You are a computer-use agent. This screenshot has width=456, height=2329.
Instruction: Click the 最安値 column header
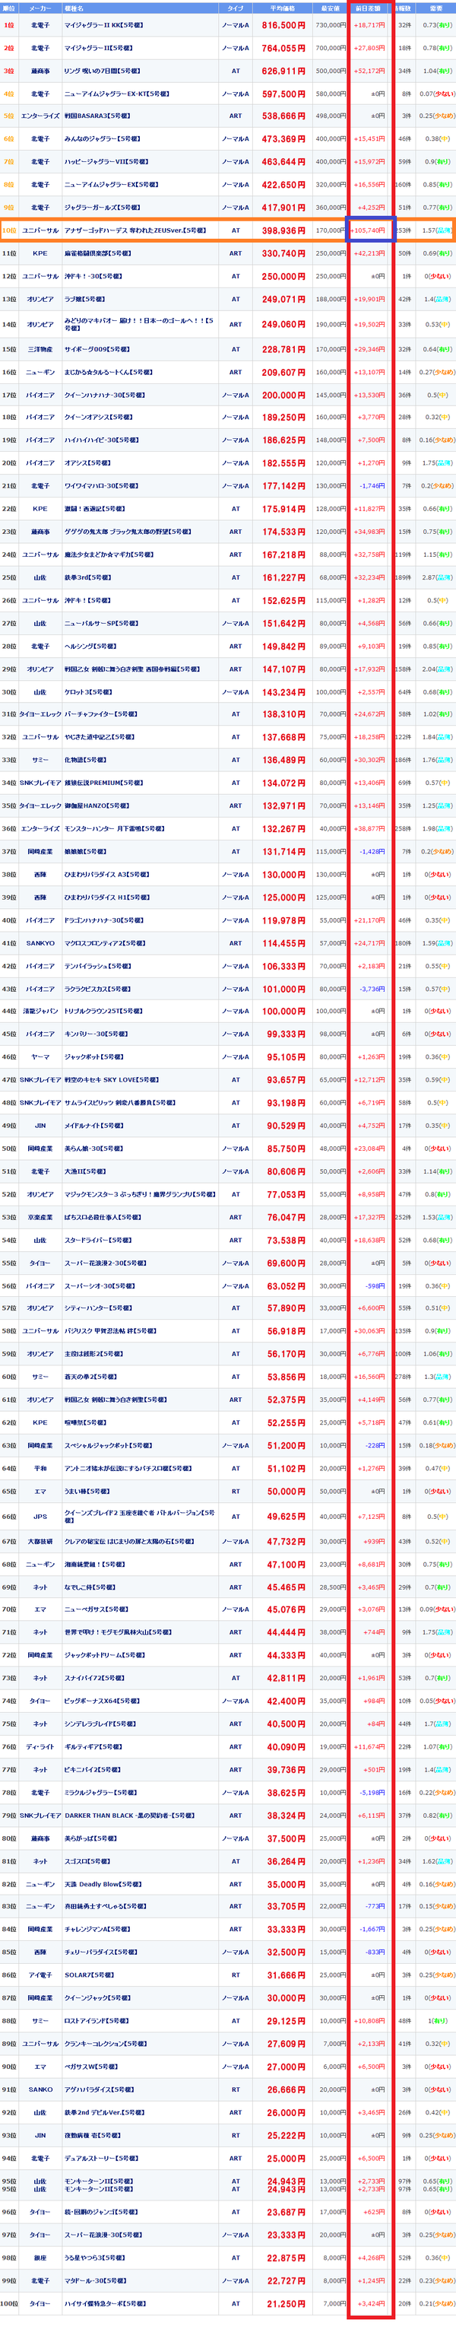(x=330, y=8)
